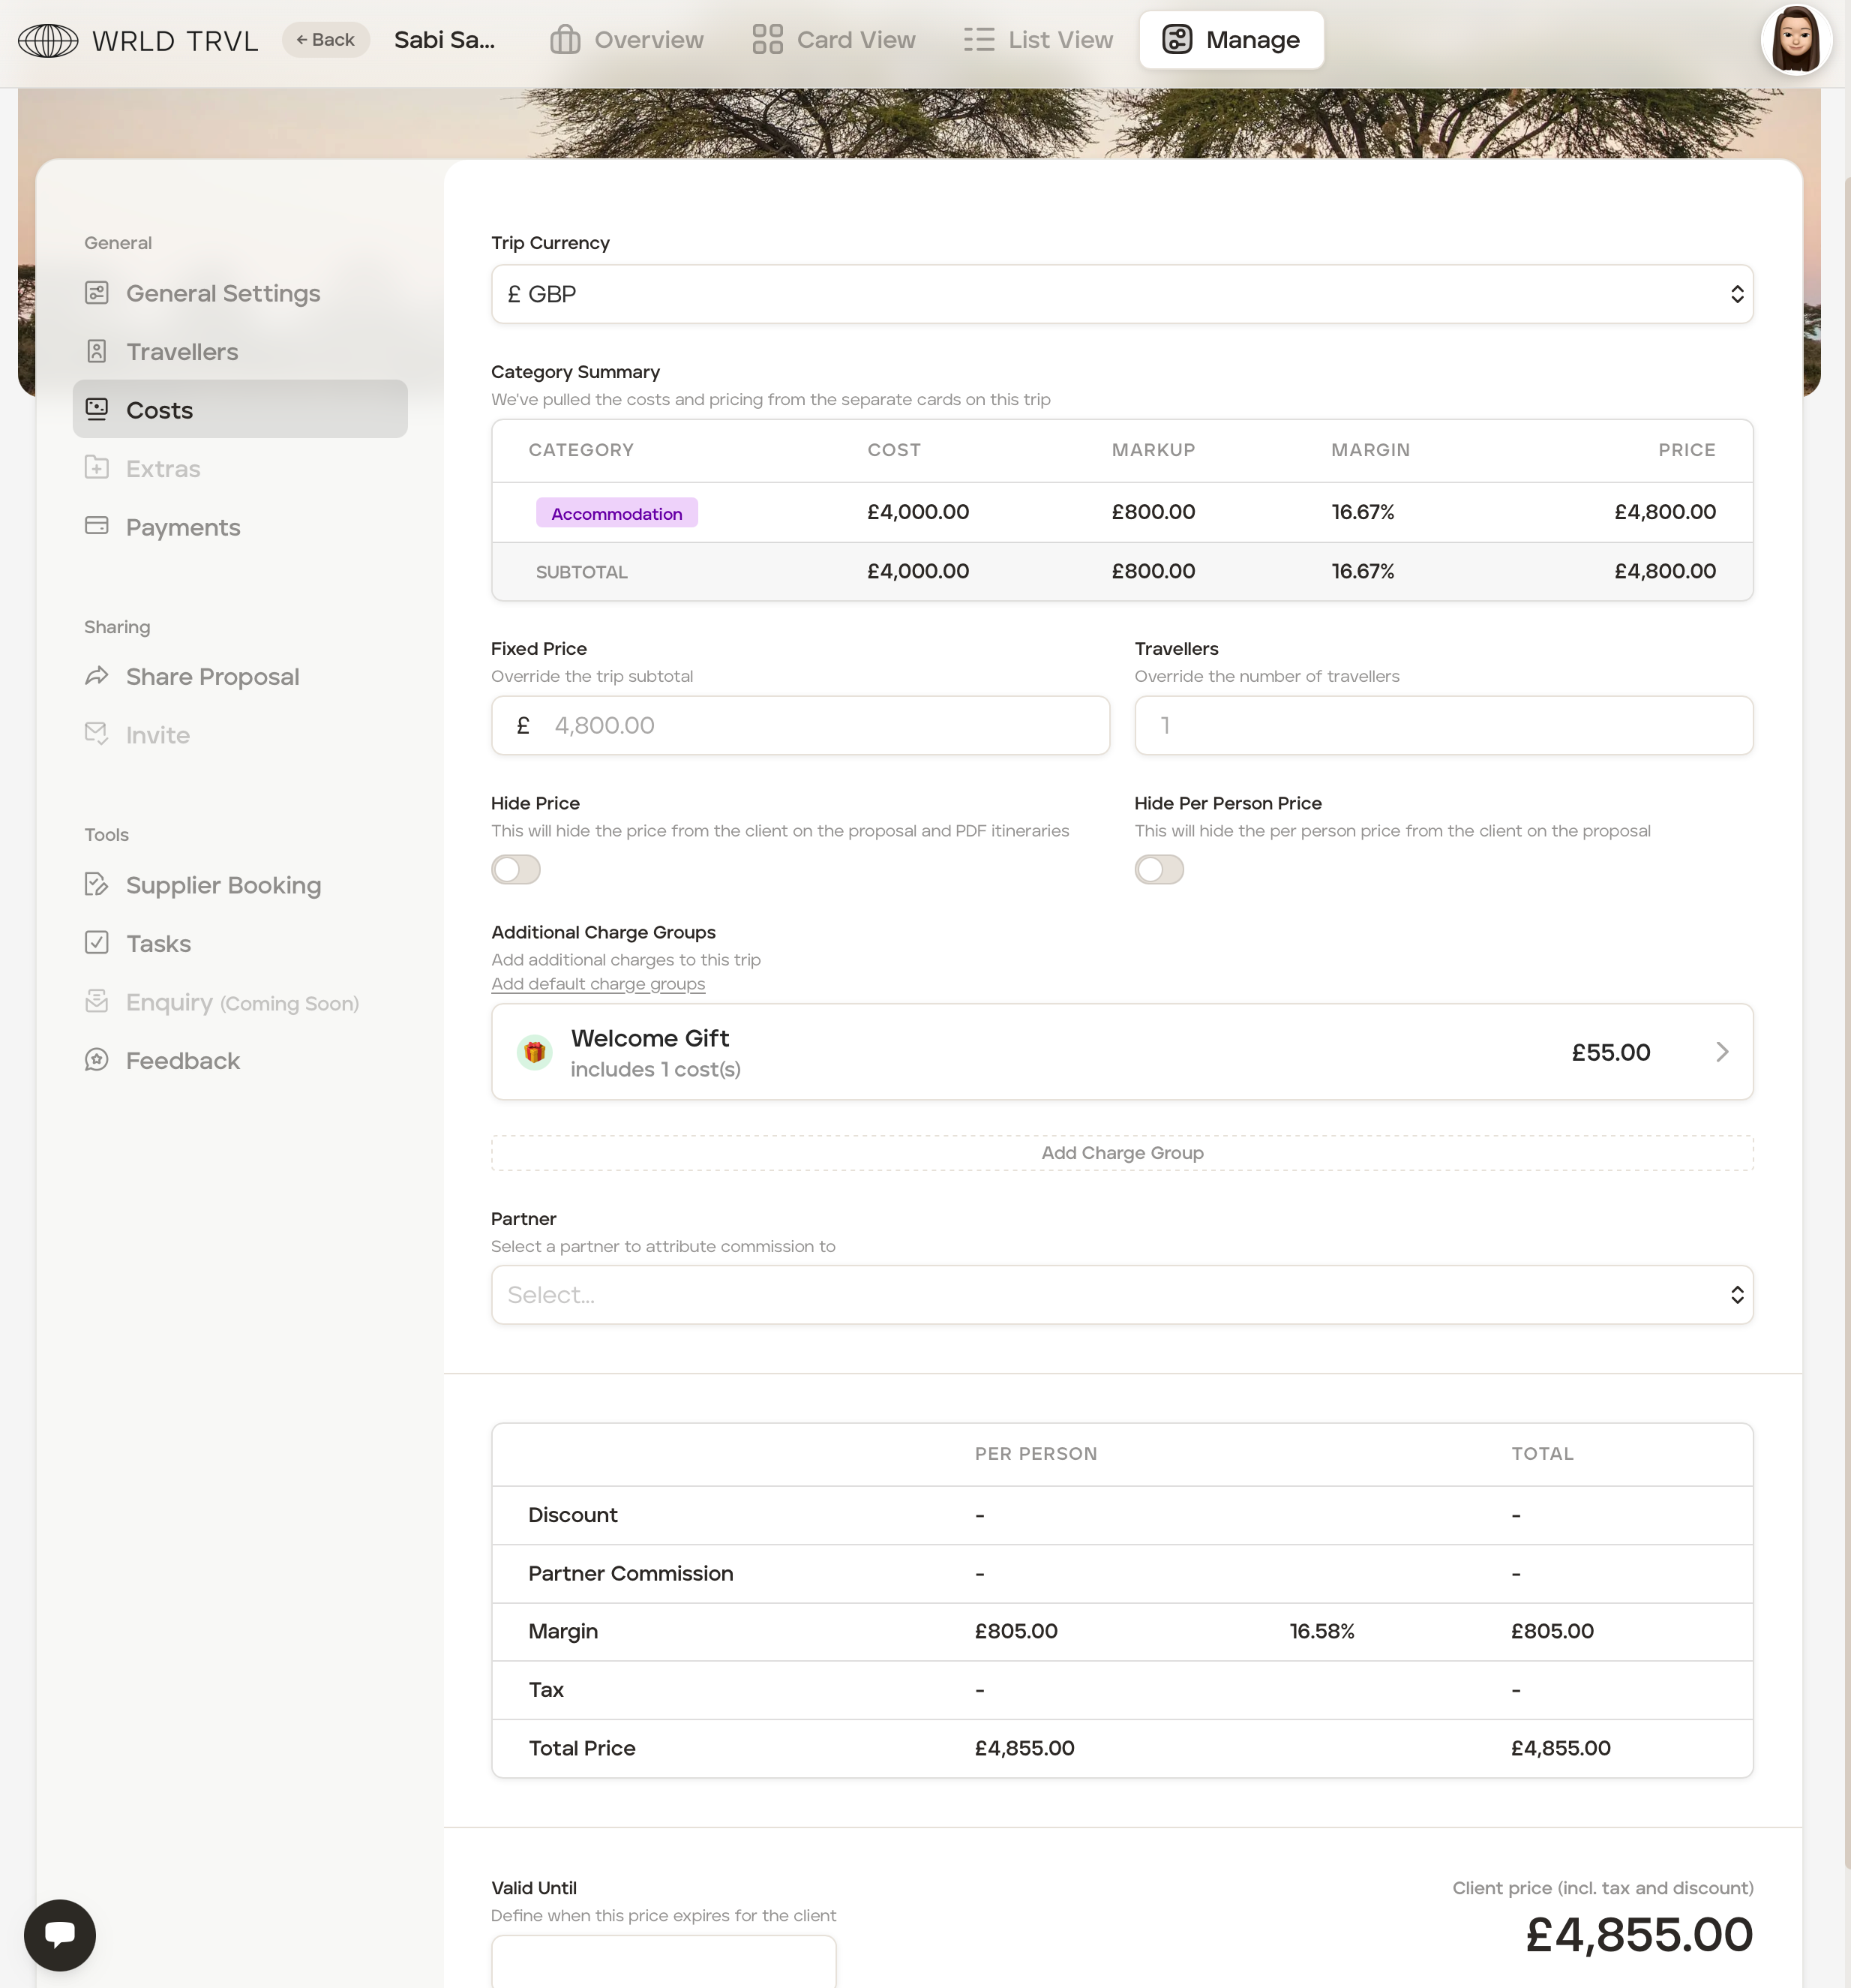The width and height of the screenshot is (1851, 1988).
Task: Click Add default charge groups link
Action: coord(598,984)
